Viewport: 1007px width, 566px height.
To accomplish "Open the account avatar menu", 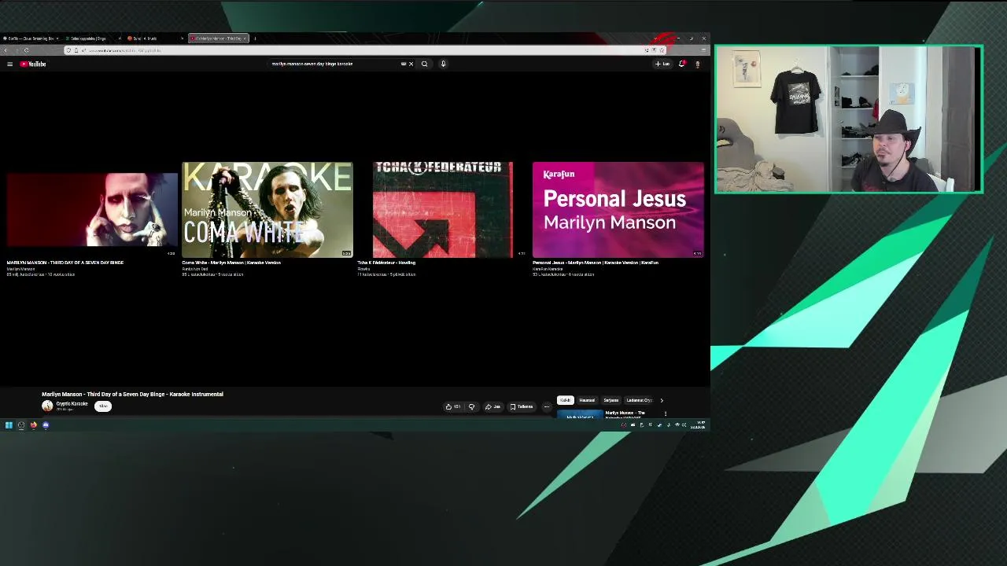I will pos(697,64).
